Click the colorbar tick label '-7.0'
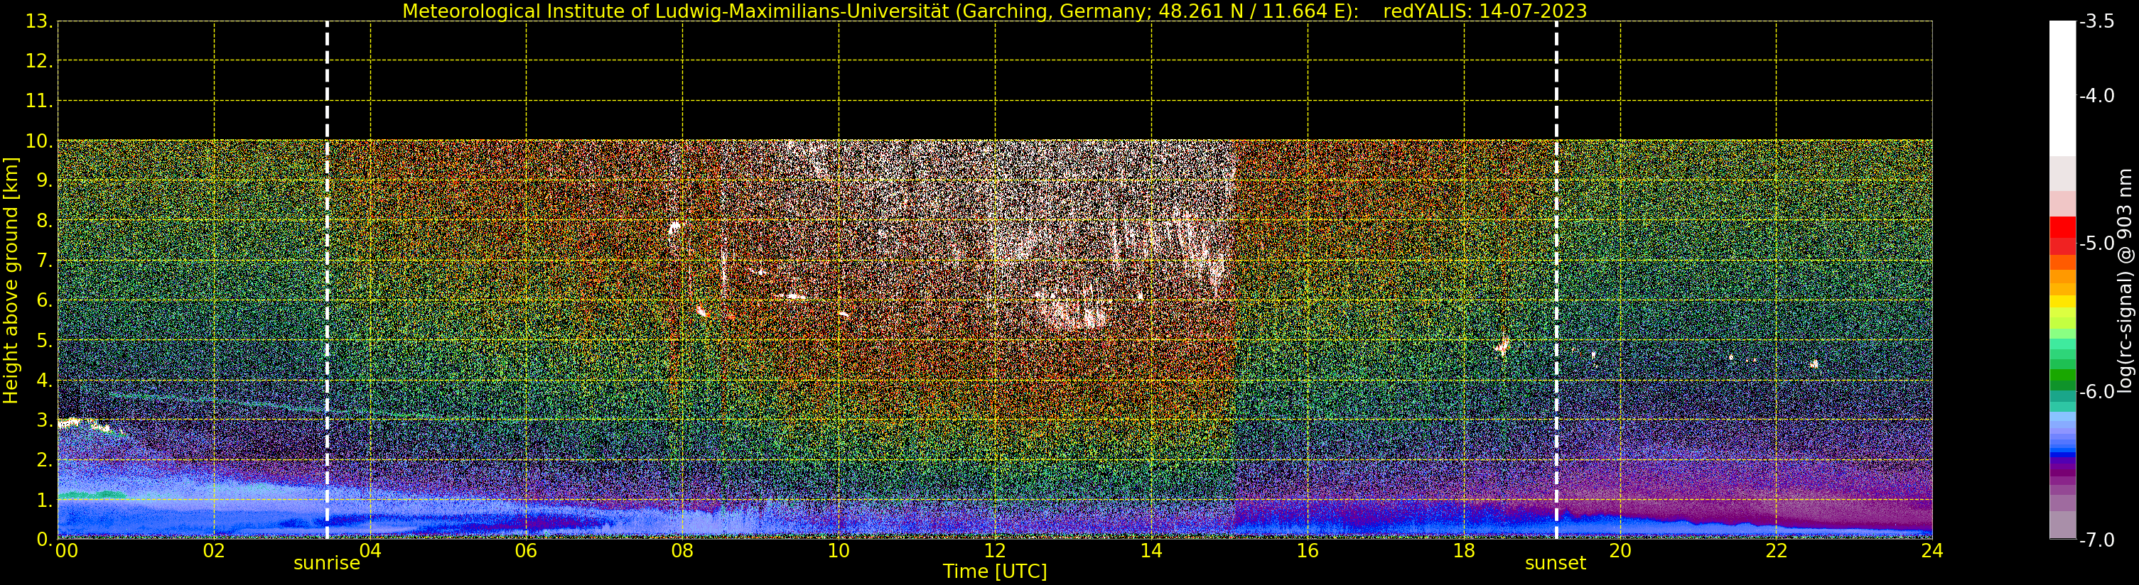 pyautogui.click(x=2096, y=540)
